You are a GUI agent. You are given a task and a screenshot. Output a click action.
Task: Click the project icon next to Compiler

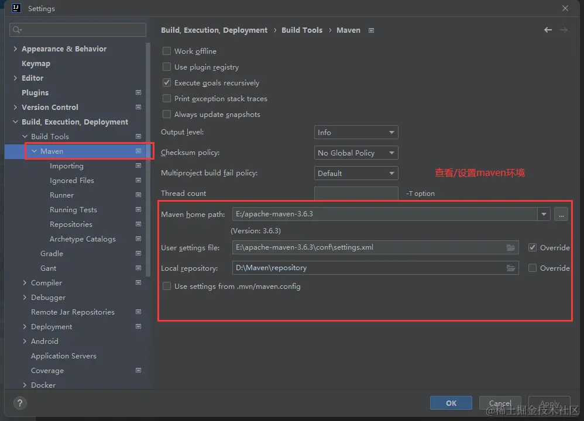pos(138,282)
